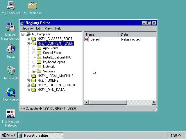The image size is (186, 139).
Task: Click the status bar path My Computer\HKEY_CURRENT_USER
Action: point(49,109)
